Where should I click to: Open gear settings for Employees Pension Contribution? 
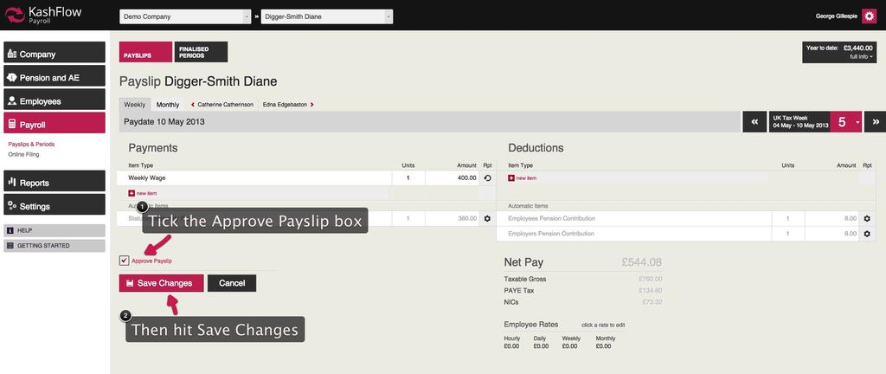867,219
